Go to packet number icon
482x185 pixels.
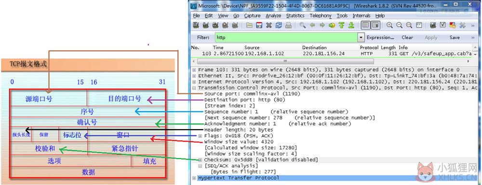click(x=332, y=26)
